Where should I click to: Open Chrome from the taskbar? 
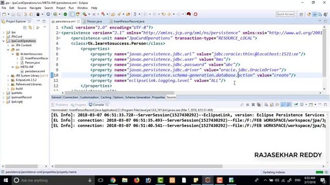pos(113,180)
